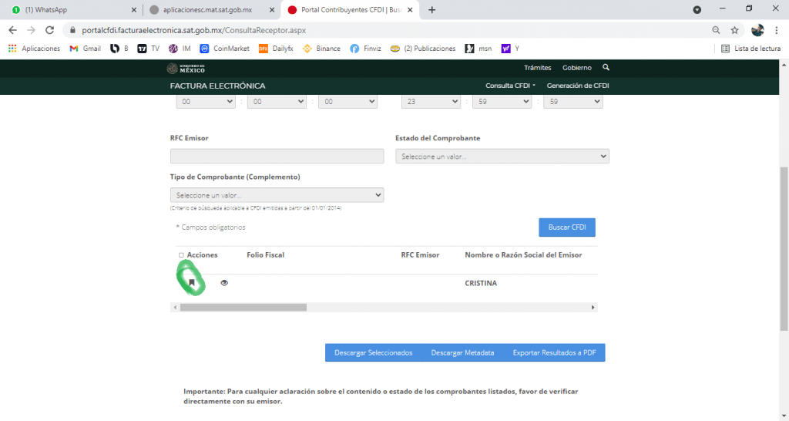The image size is (789, 421).
Task: Go back to previous page
Action: tap(13, 30)
